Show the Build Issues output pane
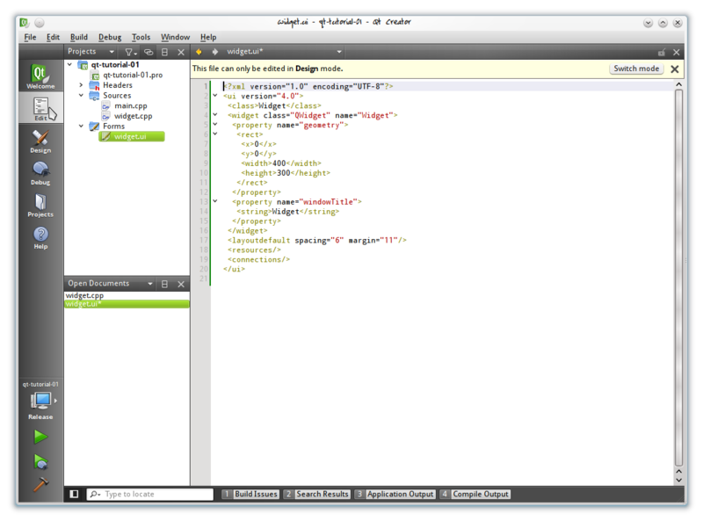Viewport: 703px width, 521px height. (250, 495)
